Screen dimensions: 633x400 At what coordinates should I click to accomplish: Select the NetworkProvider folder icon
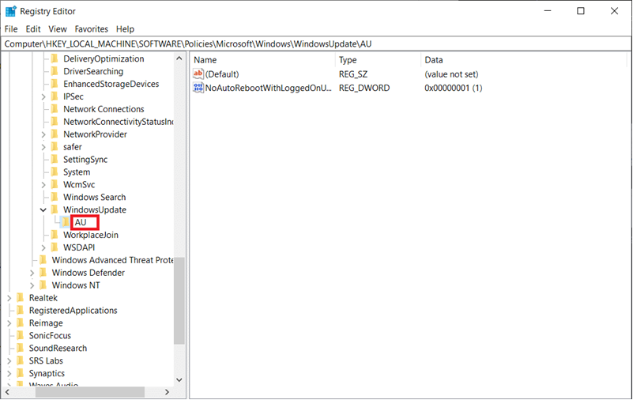(x=55, y=134)
